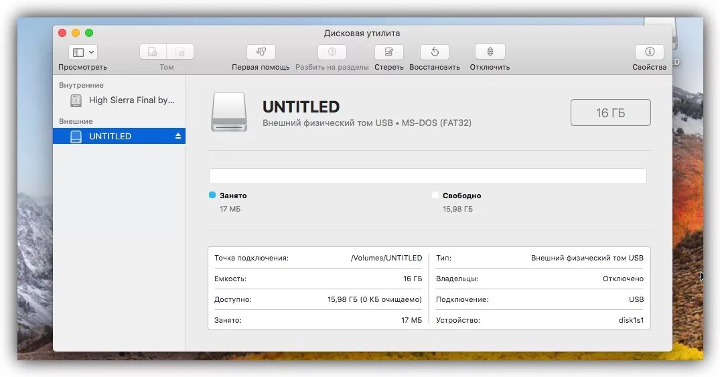The image size is (720, 377).
Task: Click the Просмотреть toolbar label
Action: point(82,67)
